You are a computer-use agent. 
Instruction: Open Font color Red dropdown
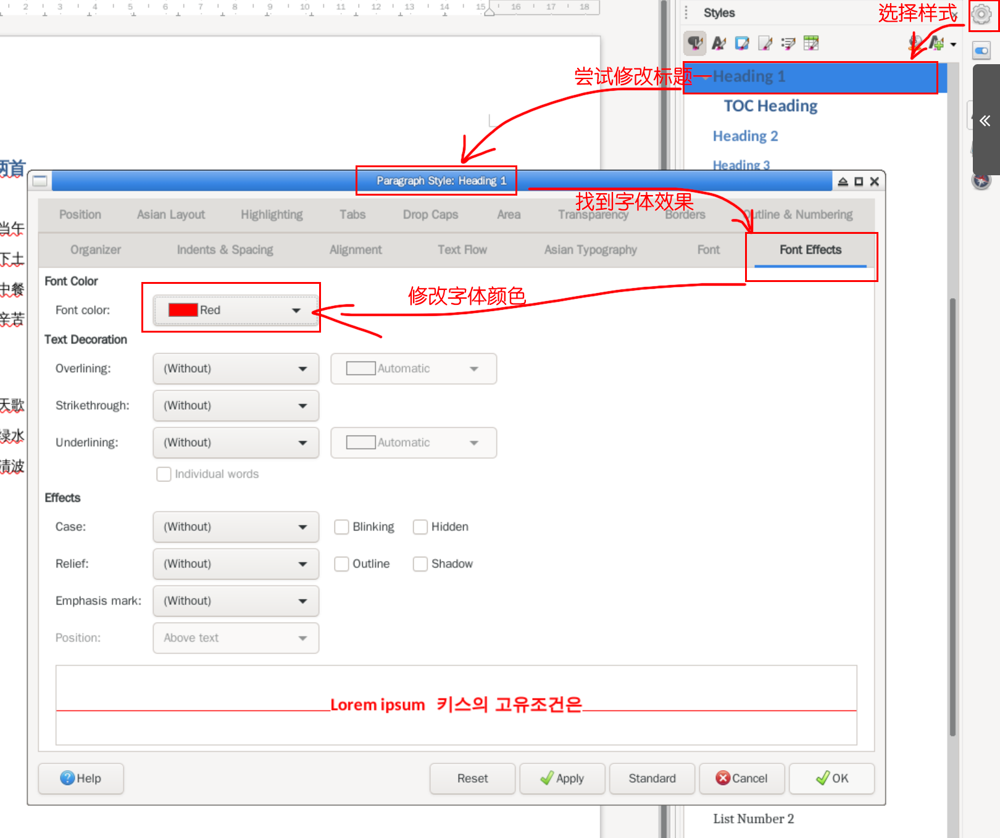click(x=236, y=310)
